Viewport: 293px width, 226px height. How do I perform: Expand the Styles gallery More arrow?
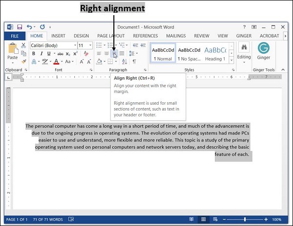(231, 60)
